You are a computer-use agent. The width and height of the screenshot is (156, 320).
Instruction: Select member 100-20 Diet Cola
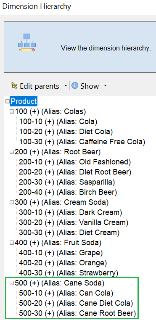click(66, 132)
